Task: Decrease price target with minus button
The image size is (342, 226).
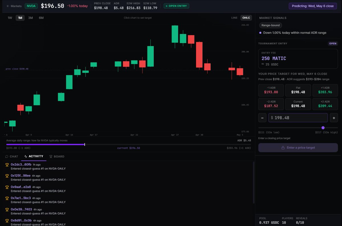Action: 262,118
